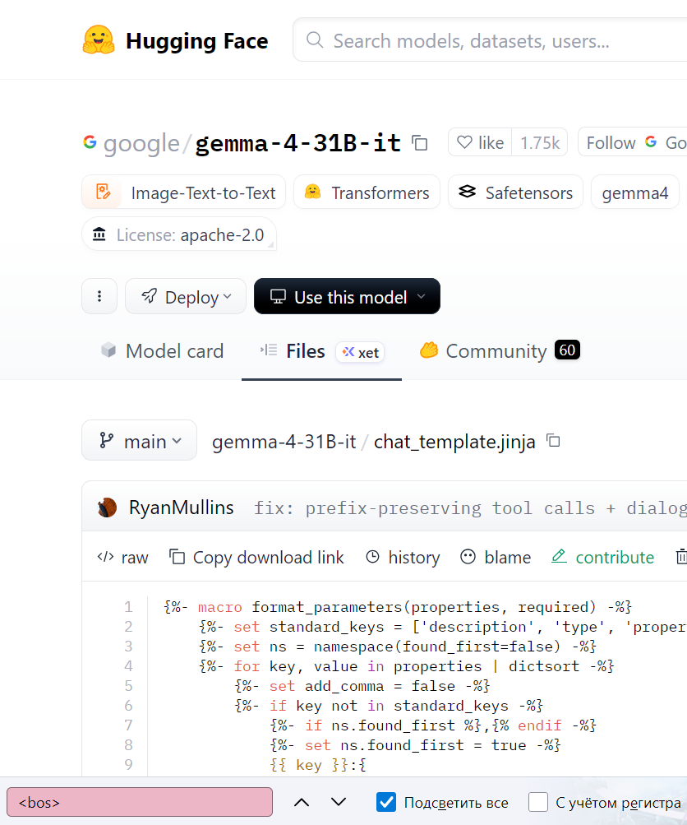Click the <bos> find-in-page input field

tap(140, 802)
